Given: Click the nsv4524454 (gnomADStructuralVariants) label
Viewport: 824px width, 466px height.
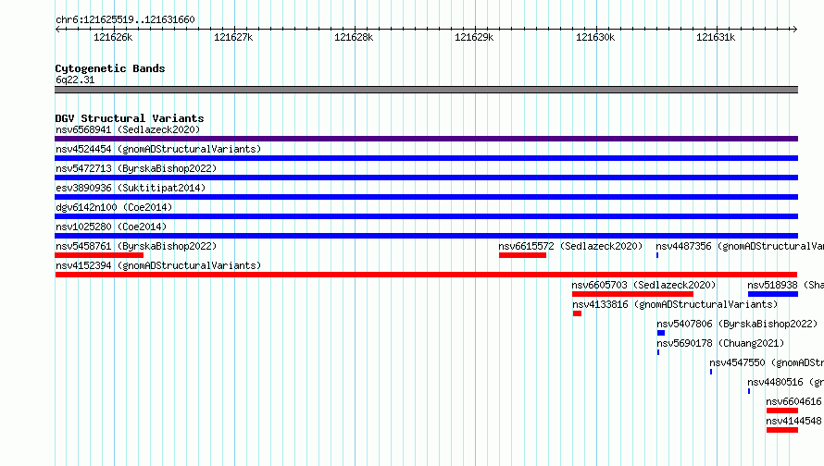Looking at the screenshot, I should pyautogui.click(x=158, y=149).
